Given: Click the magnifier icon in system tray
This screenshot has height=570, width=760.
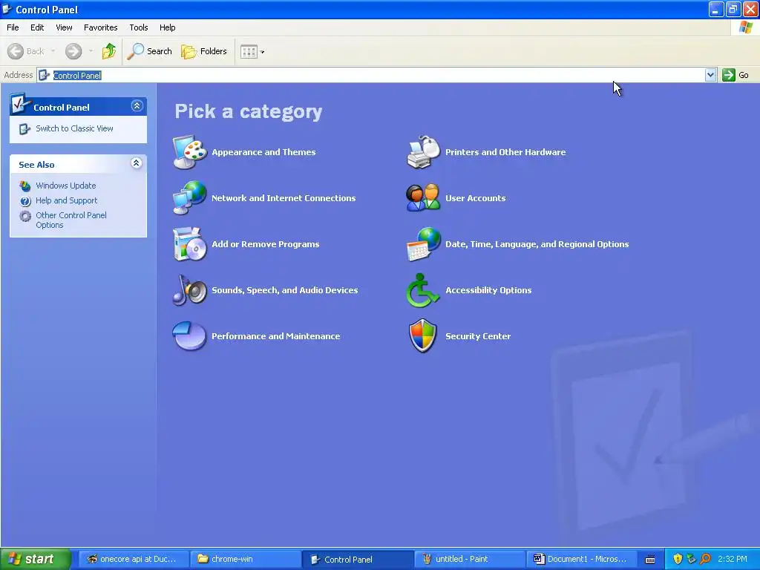Looking at the screenshot, I should pos(705,560).
